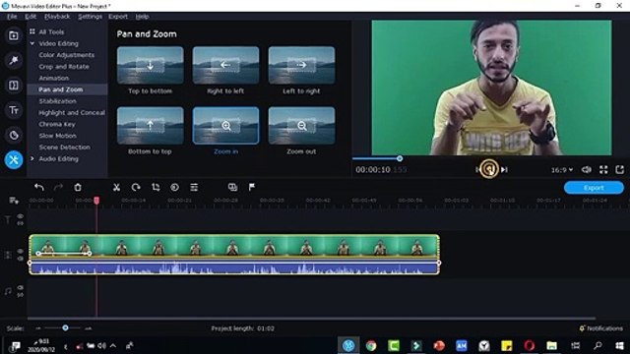
Task: Select the Scene Detection tool
Action: (x=64, y=147)
